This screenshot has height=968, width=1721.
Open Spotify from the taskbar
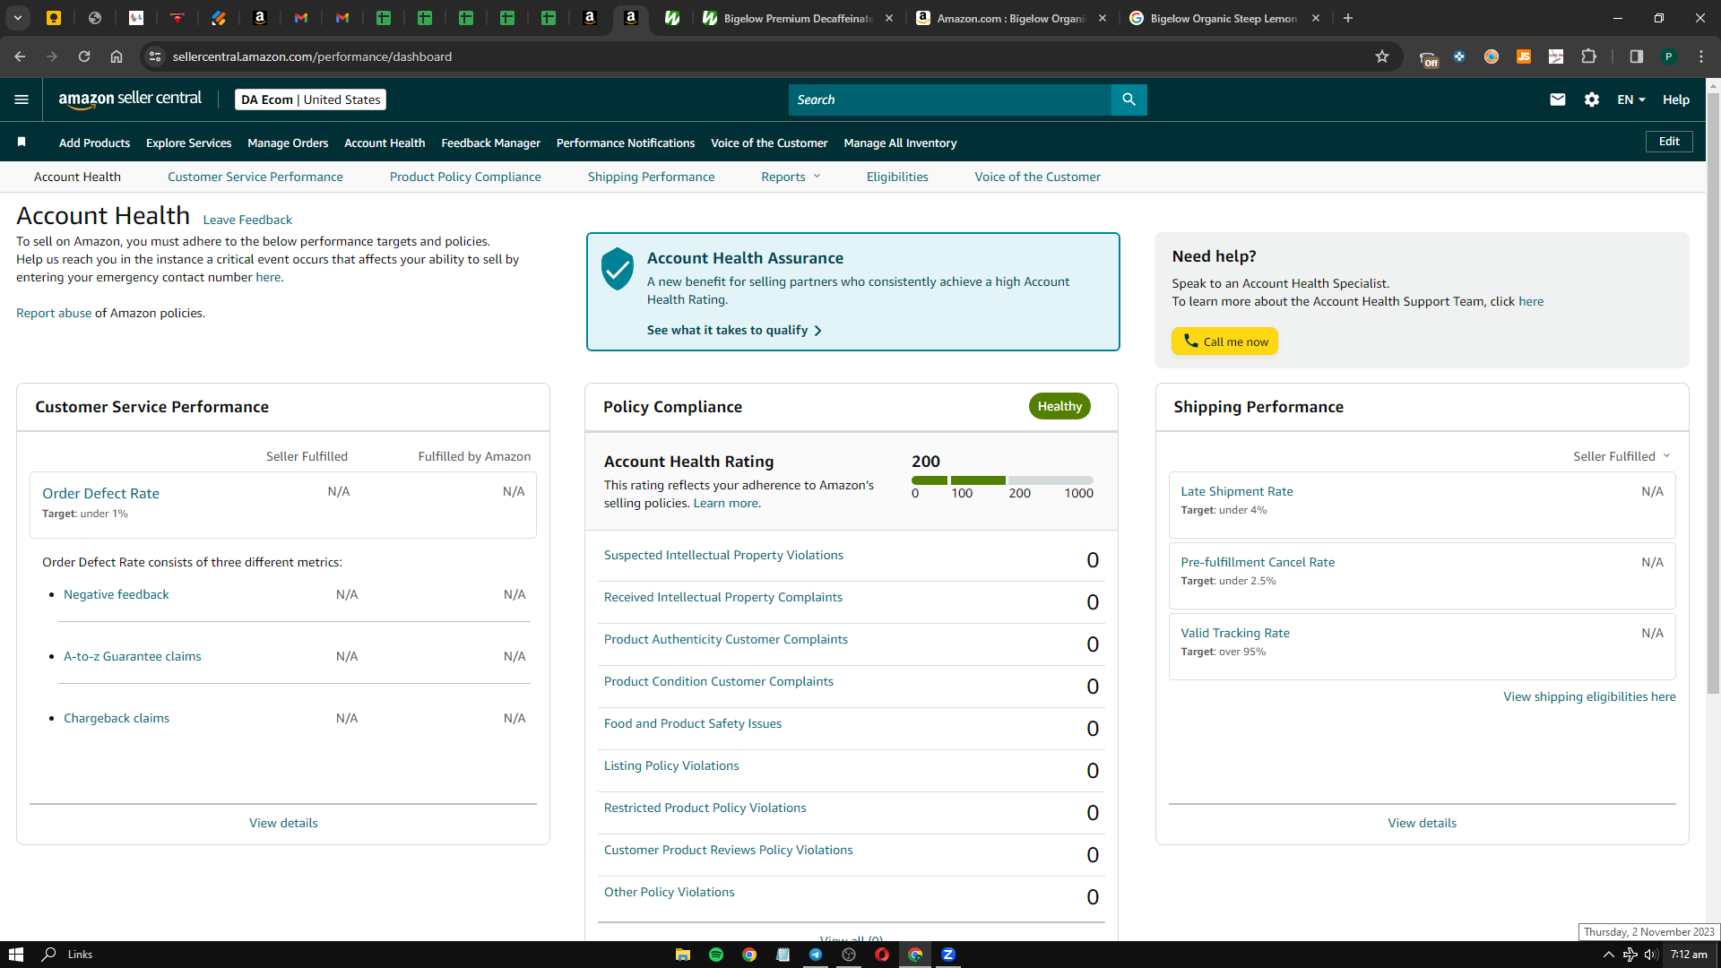[x=716, y=955]
